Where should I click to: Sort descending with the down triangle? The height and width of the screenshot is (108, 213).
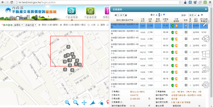click(x=202, y=15)
